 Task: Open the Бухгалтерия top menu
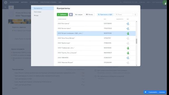click(x=14, y=2)
